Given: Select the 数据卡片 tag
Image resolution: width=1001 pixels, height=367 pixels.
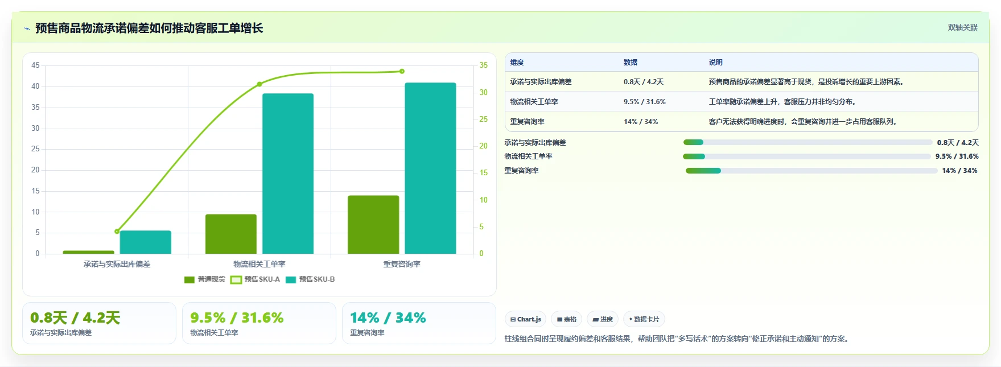Looking at the screenshot, I should [644, 319].
